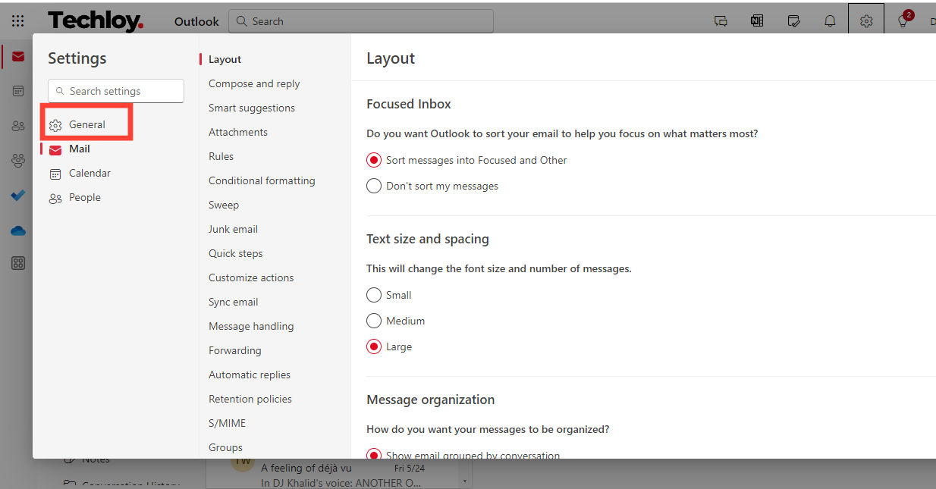
Task: Open the app launcher waffle icon
Action: tap(17, 21)
